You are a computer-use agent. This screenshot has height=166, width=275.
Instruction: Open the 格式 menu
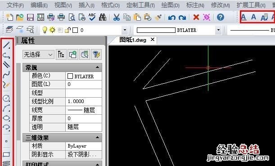tap(110, 5)
